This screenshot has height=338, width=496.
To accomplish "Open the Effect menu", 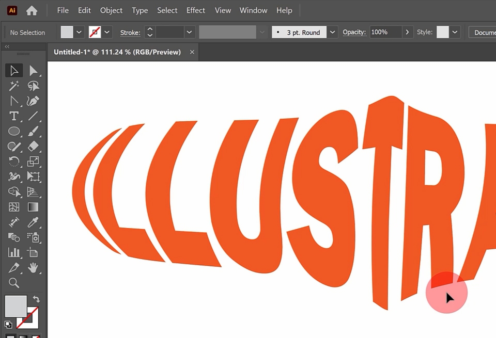I will coord(196,10).
